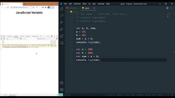Open DevTools settings gear
Image resolution: width=175 pixels, height=98 pixels.
coord(52,36)
